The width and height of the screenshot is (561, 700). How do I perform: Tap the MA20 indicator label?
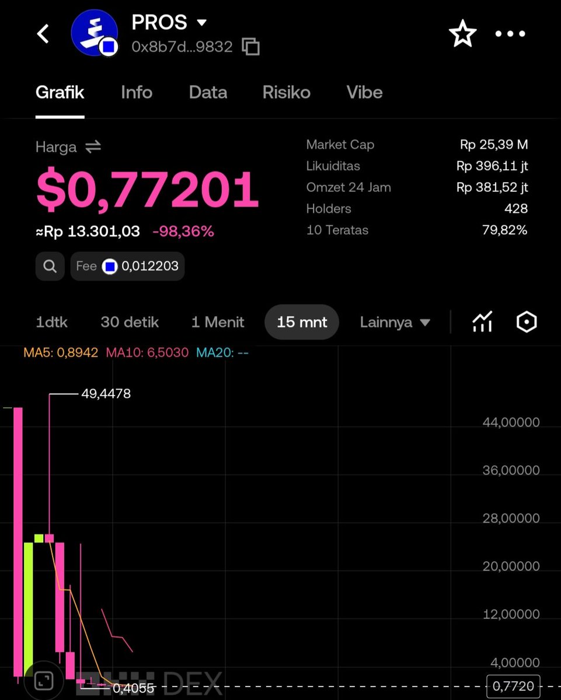click(x=222, y=353)
